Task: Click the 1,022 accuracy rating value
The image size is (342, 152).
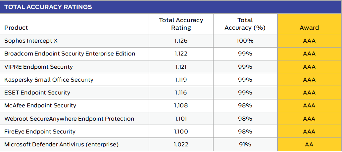Action: [x=181, y=144]
